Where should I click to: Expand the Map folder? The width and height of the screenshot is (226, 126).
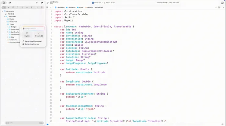point(8,37)
